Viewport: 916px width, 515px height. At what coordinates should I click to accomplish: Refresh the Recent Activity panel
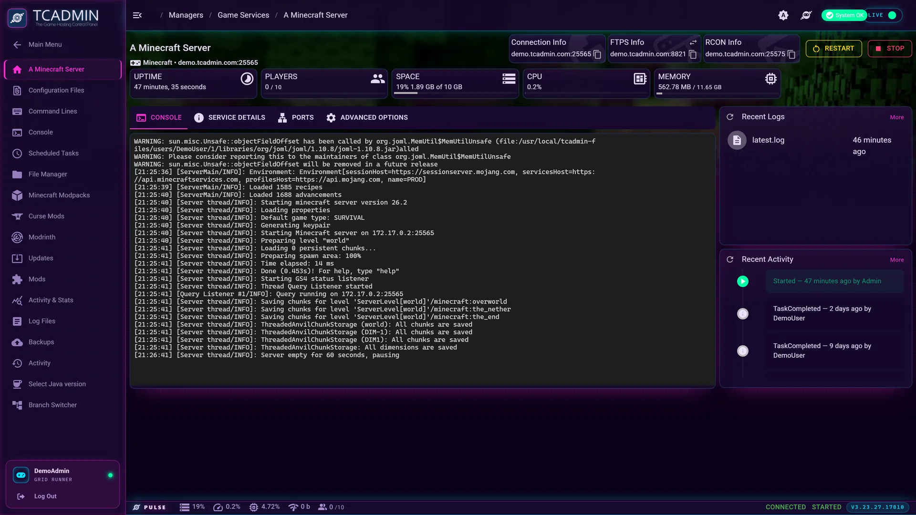[730, 259]
